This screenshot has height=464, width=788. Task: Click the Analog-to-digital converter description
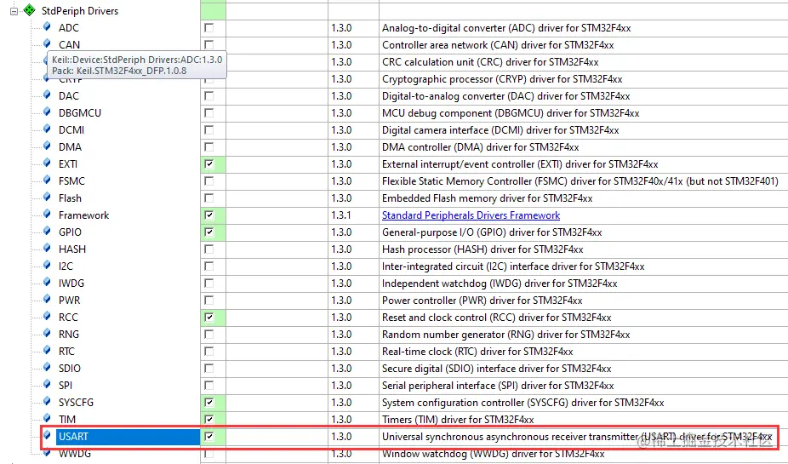click(x=506, y=27)
